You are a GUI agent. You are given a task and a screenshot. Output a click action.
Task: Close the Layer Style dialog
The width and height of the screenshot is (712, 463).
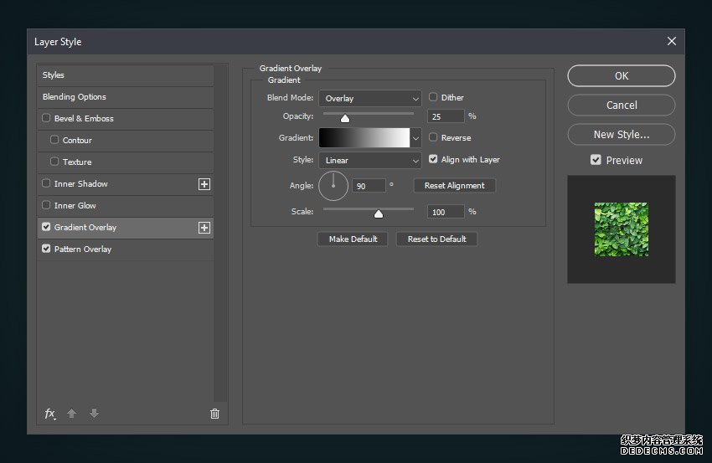tap(672, 41)
